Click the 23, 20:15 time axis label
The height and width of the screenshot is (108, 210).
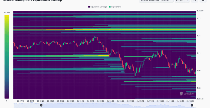(31, 101)
